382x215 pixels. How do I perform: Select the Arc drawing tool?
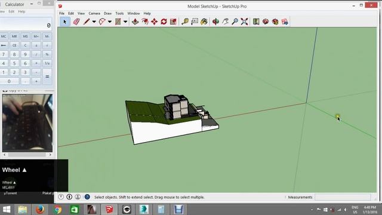(102, 21)
